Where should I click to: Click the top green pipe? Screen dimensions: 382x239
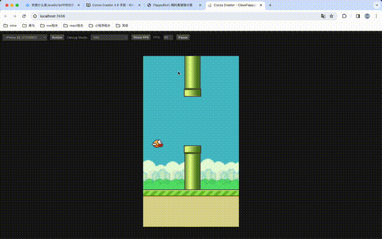tap(192, 76)
